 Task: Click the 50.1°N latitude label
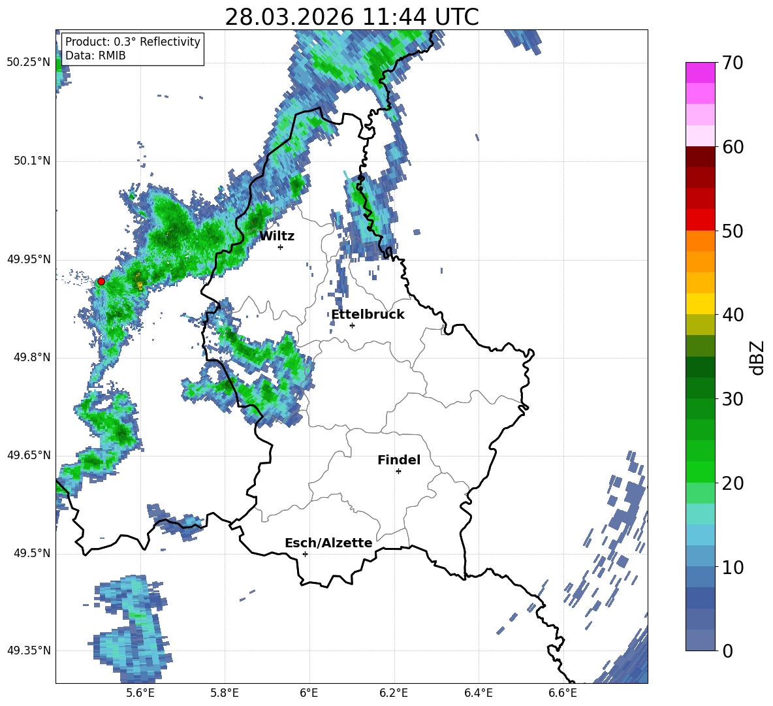(x=31, y=161)
